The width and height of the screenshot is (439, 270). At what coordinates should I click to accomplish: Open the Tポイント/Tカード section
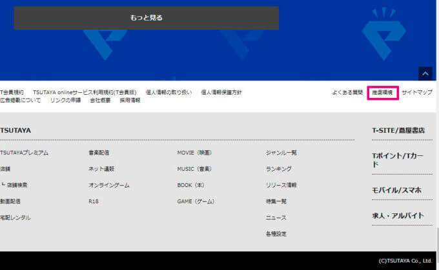point(398,160)
